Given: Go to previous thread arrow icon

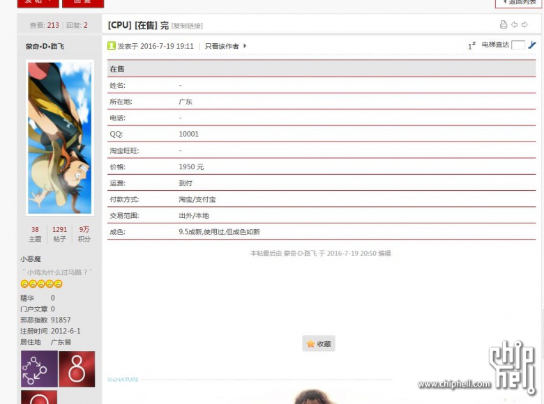Looking at the screenshot, I should point(514,24).
